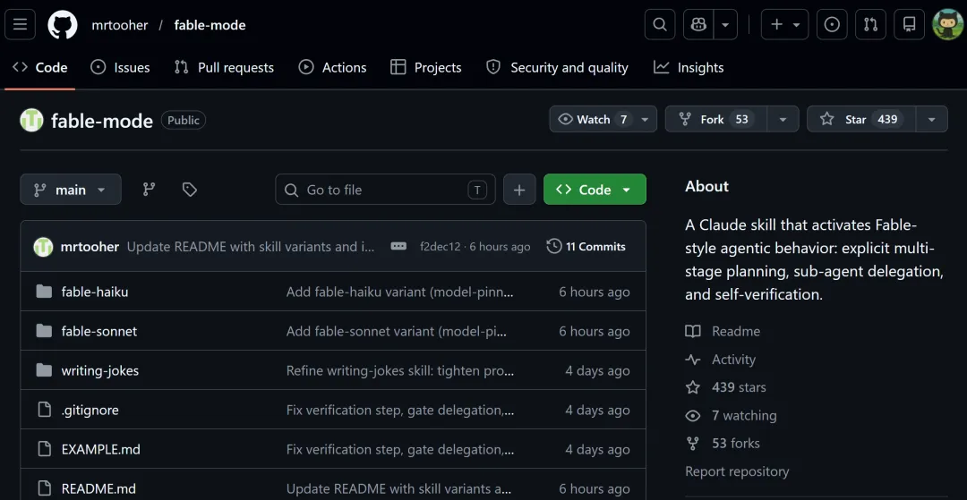This screenshot has width=967, height=500.
Task: Open the green Code clone dropdown
Action: (x=595, y=190)
